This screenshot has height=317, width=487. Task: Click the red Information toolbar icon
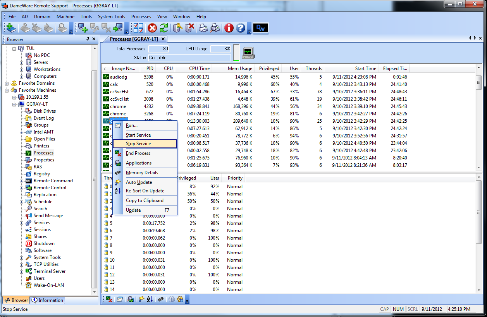(229, 28)
